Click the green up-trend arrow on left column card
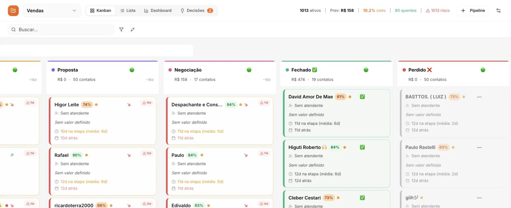Screen dimensions: 511x208 pyautogui.click(x=12, y=155)
